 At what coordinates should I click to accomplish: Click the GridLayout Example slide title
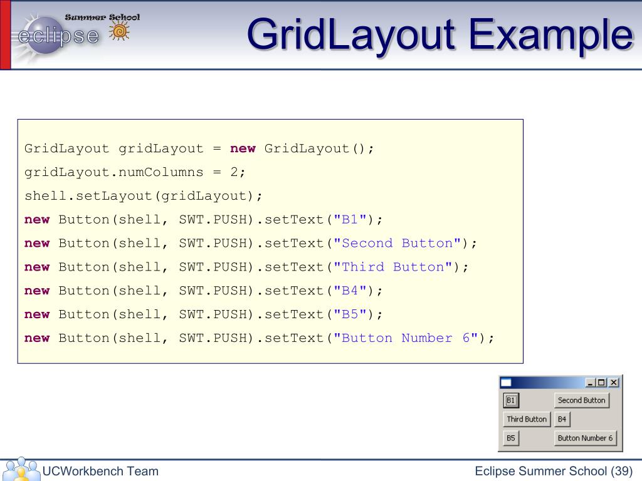440,34
